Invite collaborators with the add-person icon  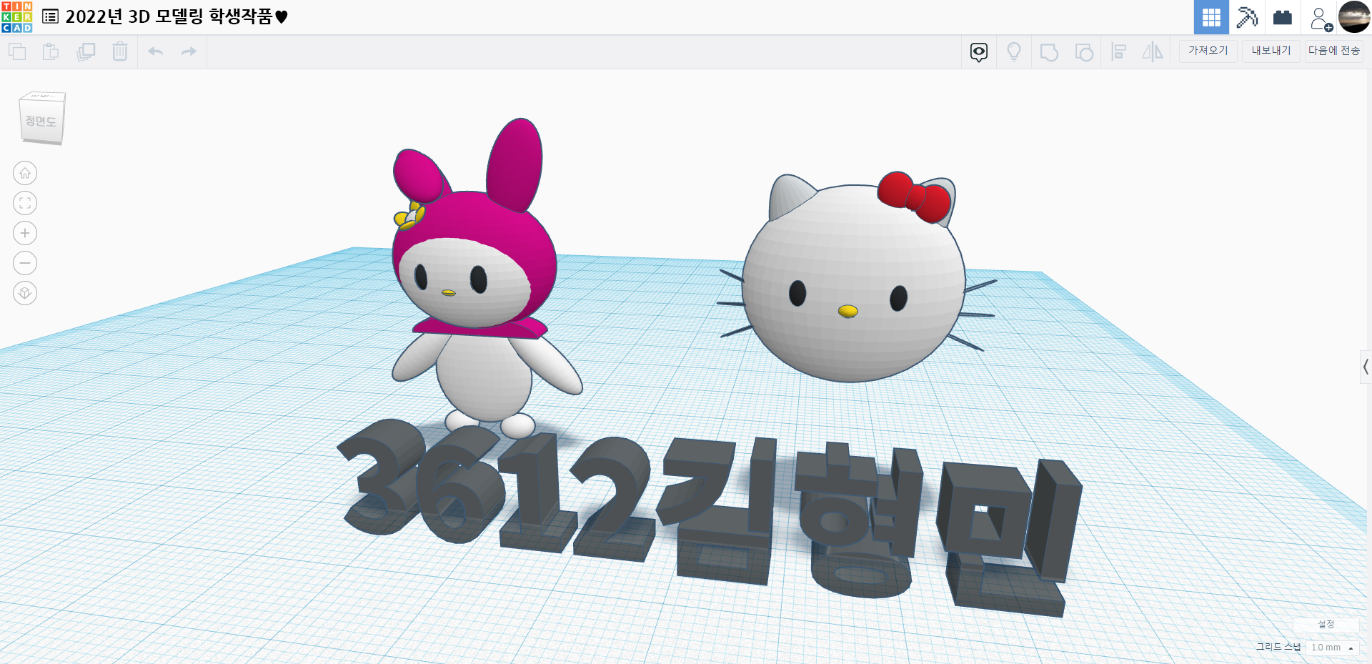point(1321,19)
